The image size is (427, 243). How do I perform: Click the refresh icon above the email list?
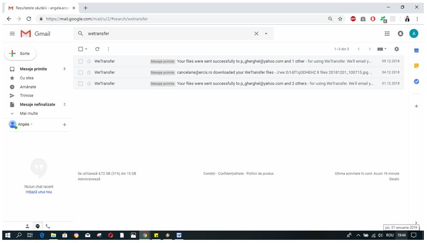pos(97,49)
